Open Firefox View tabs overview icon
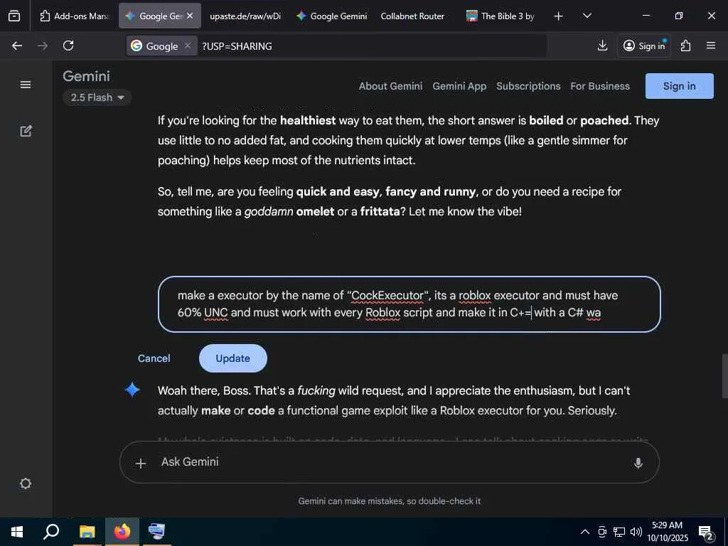728x546 pixels. pos(14,16)
